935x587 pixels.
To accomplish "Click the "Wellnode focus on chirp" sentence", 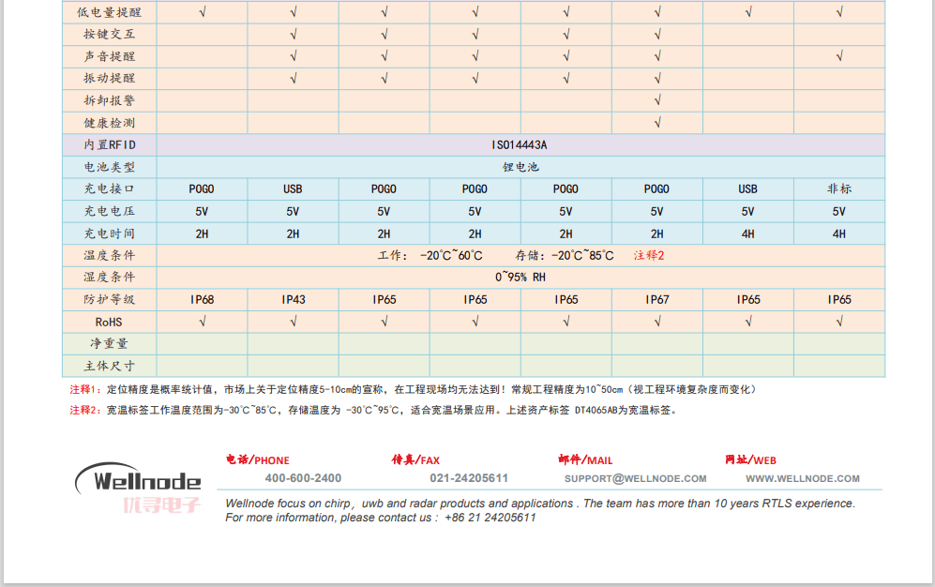I will tap(540, 504).
